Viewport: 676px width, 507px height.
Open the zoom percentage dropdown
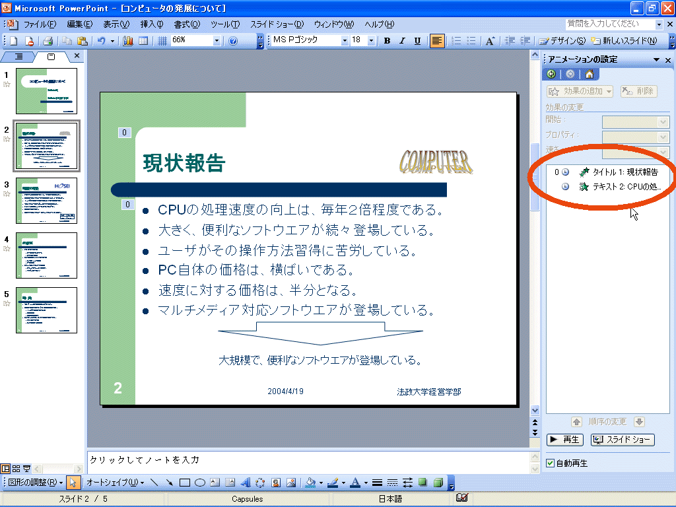[217, 40]
